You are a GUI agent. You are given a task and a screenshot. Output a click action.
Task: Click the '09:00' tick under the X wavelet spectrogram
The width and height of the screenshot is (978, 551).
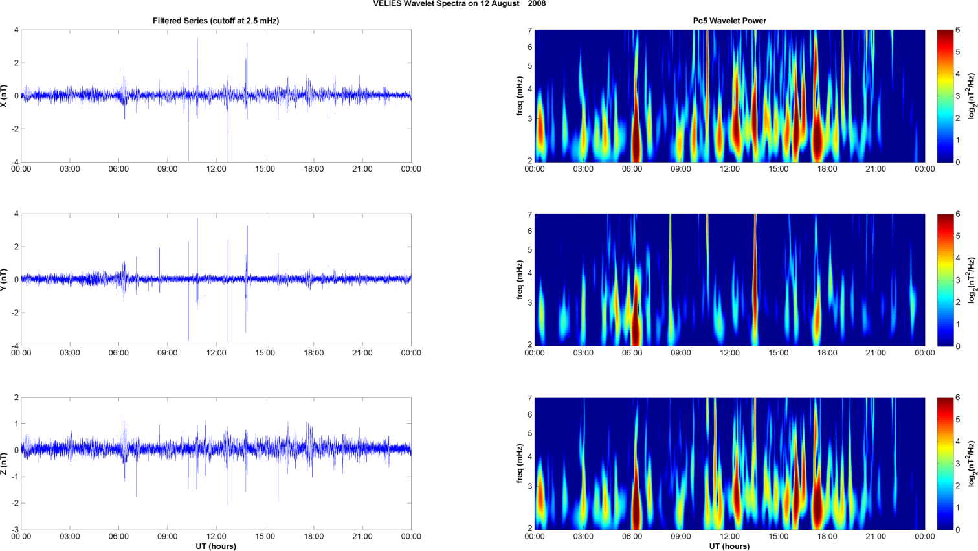coord(681,169)
